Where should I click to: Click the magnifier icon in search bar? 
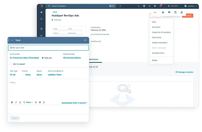(49, 6)
